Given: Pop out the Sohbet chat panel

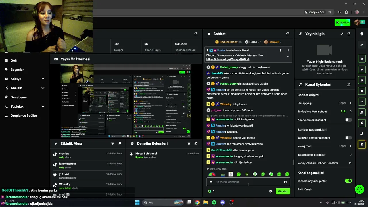Looking at the screenshot, I should 287,34.
